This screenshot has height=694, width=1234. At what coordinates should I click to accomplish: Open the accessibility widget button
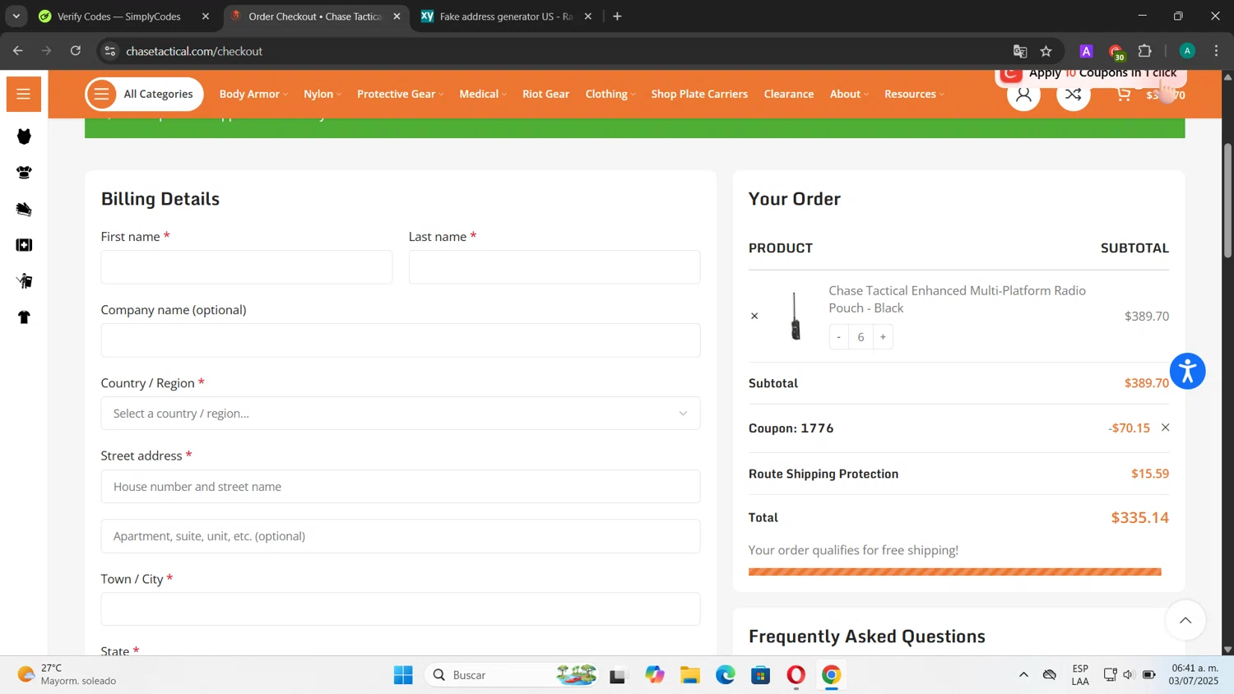click(1187, 372)
